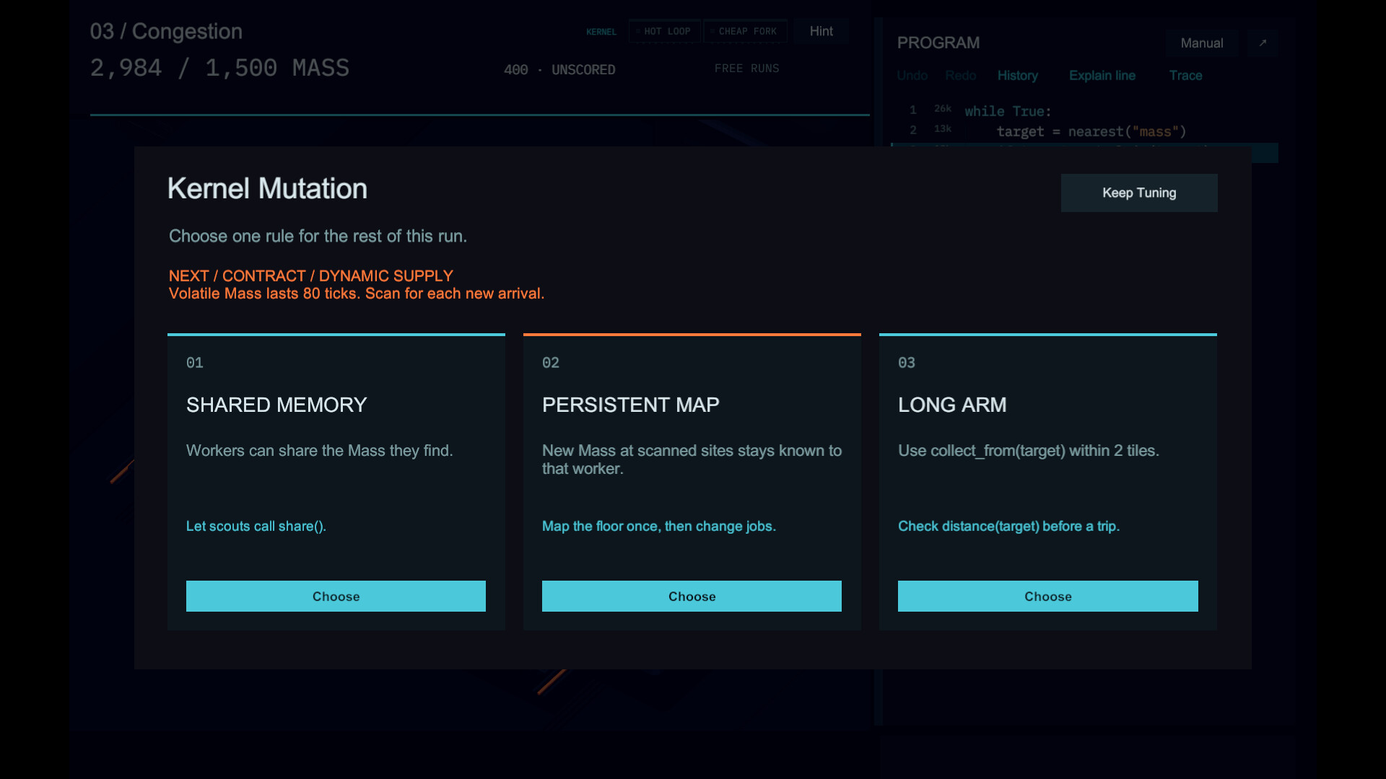Image resolution: width=1386 pixels, height=779 pixels.
Task: Click the Kernel Mutation heading
Action: pyautogui.click(x=267, y=189)
